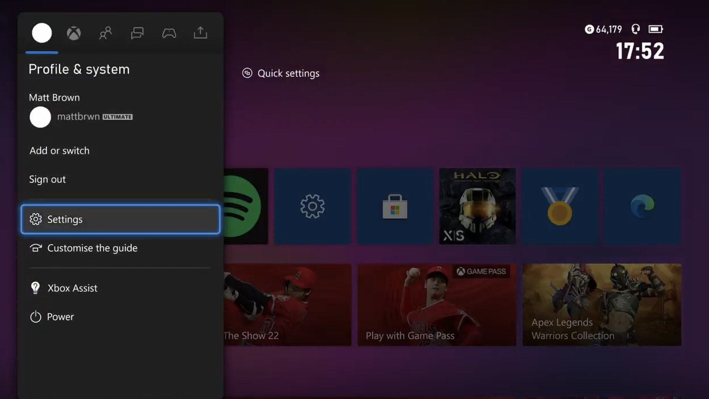Click the gear icon beside Settings
Viewport: 709px width, 399px height.
(36, 219)
